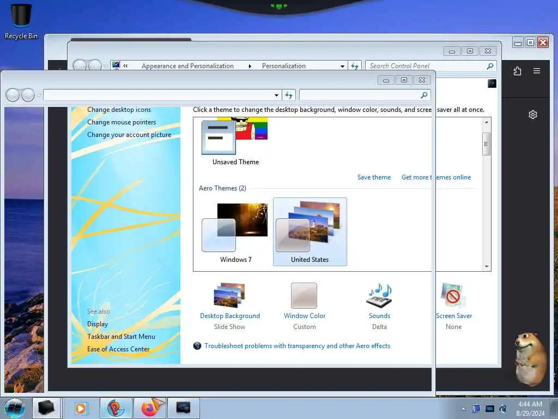Click the settings gear icon in Firefox
This screenshot has height=419, width=558.
(x=533, y=115)
